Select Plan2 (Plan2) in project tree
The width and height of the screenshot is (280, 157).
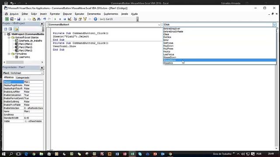(25, 47)
